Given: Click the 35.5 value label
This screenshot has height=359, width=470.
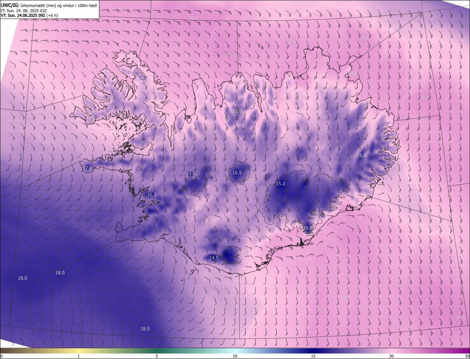Looking at the screenshot, I should (193, 18).
